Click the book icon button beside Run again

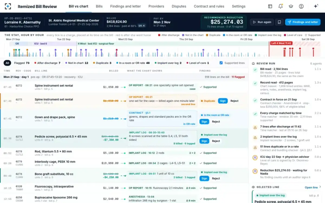[x=279, y=22]
